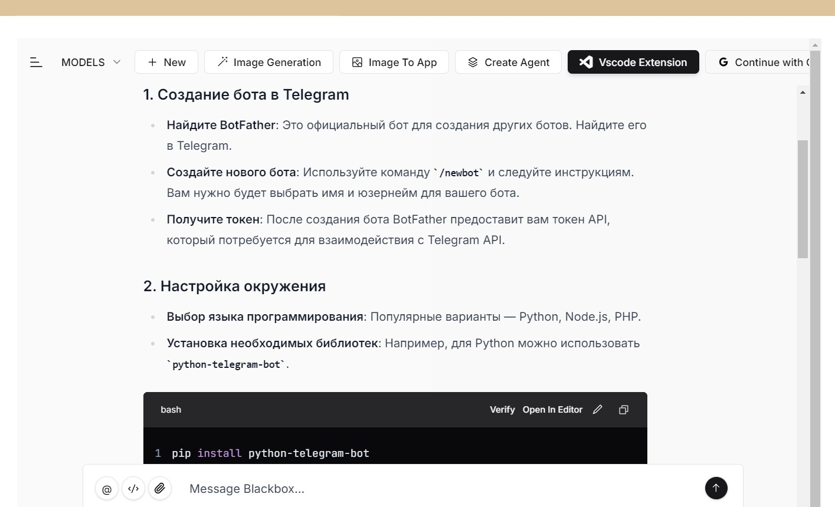The width and height of the screenshot is (835, 507).
Task: Click the code snippet icon
Action: 133,489
